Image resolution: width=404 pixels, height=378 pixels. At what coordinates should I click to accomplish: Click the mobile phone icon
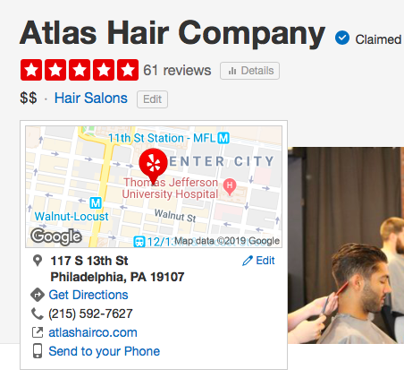click(x=38, y=351)
